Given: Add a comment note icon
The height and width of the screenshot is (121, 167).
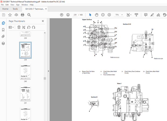Looking at the screenshot, I should coord(146,15).
